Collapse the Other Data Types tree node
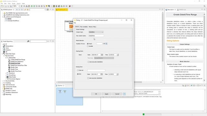The image size is (207, 116). pos(2,54)
